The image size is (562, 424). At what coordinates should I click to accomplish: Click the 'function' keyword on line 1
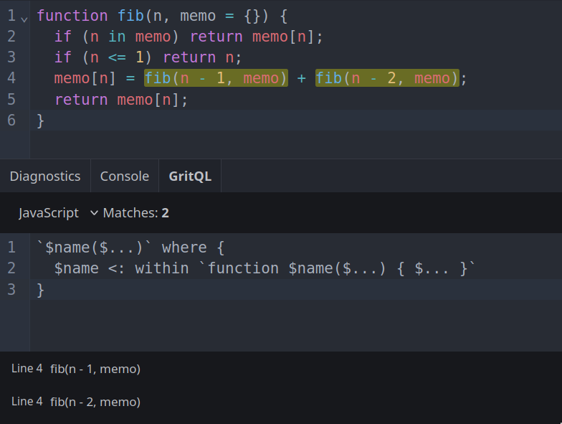point(72,16)
